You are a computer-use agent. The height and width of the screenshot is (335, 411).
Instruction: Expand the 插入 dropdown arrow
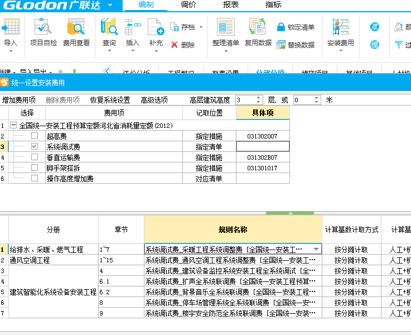[x=133, y=51]
